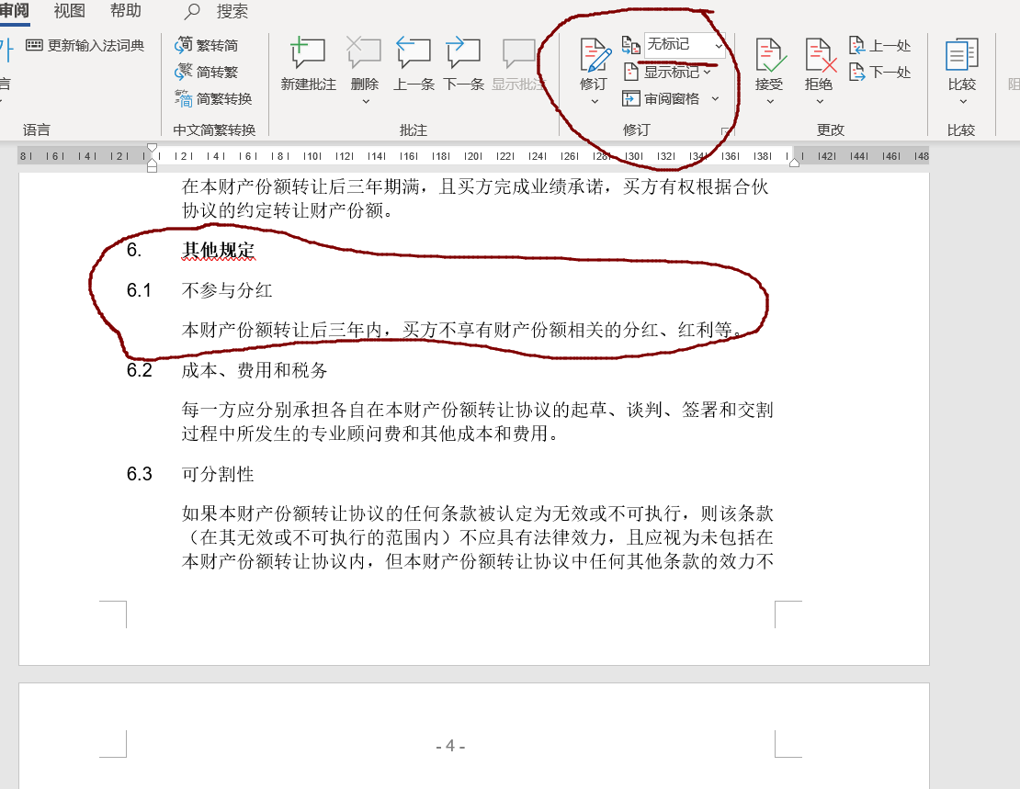
Task: Toggle Track Changes (修订) pencil icon
Action: tap(595, 54)
